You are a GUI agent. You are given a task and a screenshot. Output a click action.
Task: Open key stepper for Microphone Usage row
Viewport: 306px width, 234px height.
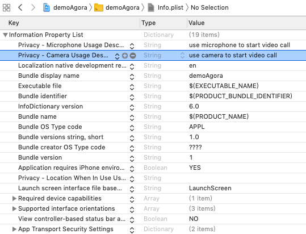coord(132,46)
